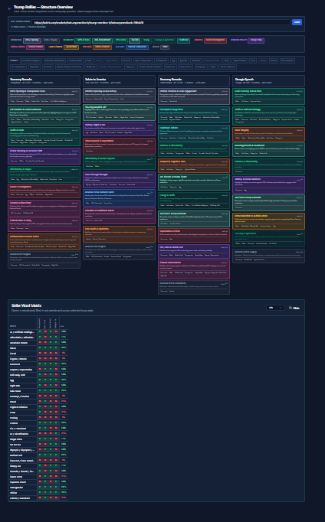Screen dimensions: 325x522
Task: Toggle the Healthcare filter chip
Action: (x=183, y=41)
